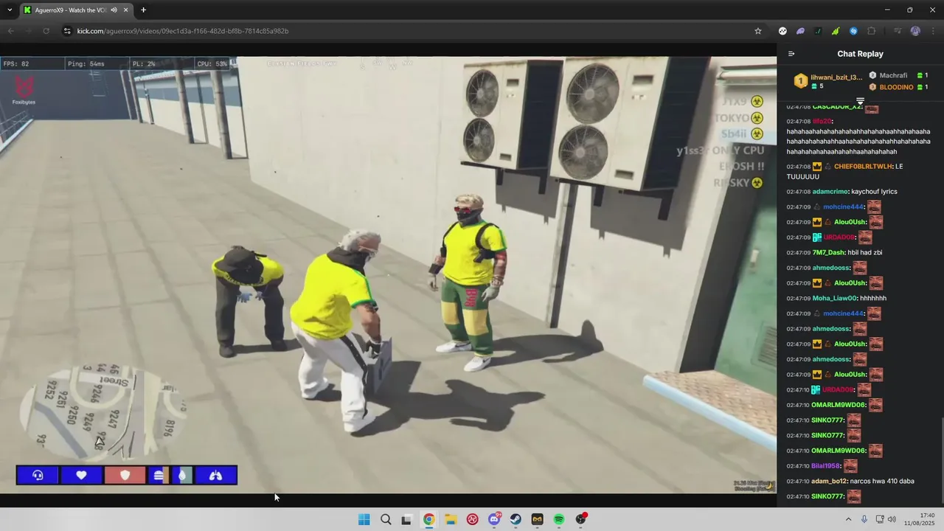This screenshot has height=531, width=944.
Task: Open the red circular app on taskbar
Action: tap(472, 519)
